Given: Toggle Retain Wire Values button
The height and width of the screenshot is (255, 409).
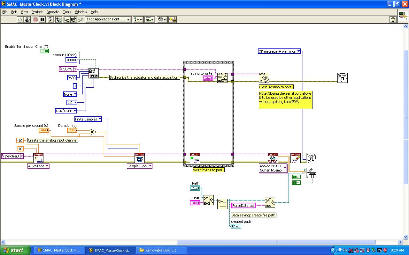Looking at the screenshot, I should [x=59, y=19].
